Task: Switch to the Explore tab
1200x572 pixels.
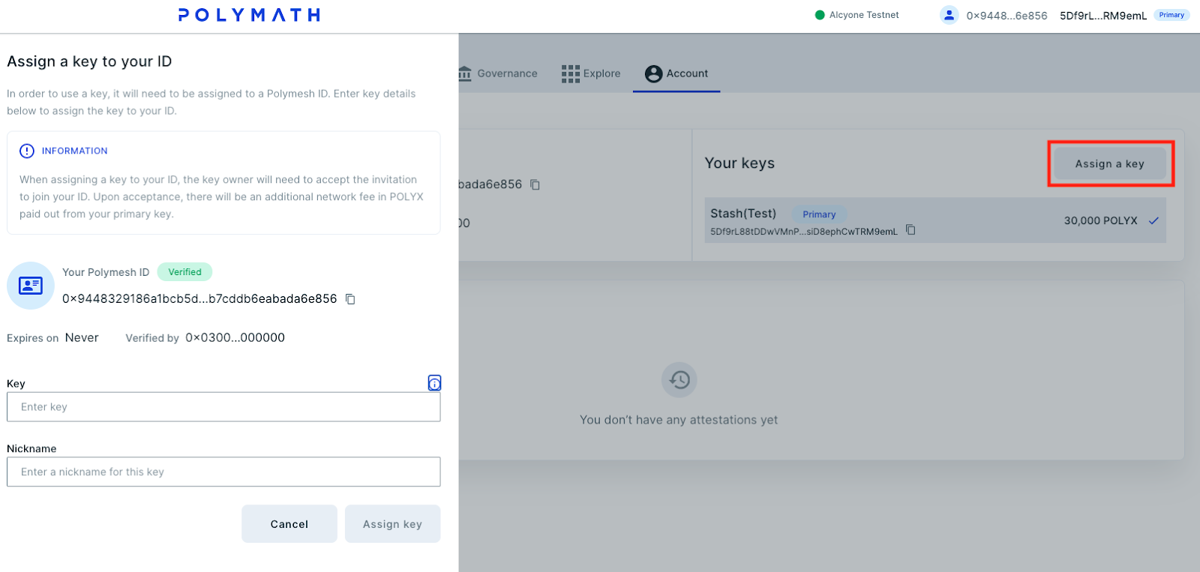Action: click(x=591, y=73)
